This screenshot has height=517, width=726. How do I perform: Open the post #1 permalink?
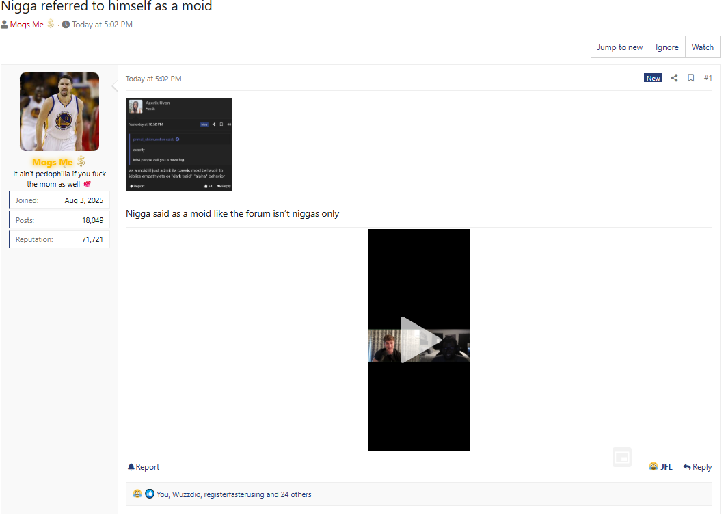point(708,78)
